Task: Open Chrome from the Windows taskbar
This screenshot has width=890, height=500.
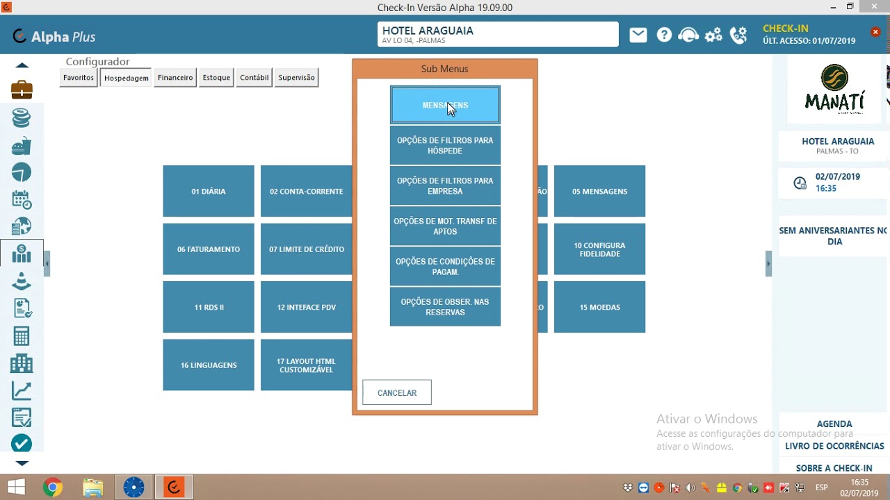Action: (x=52, y=487)
